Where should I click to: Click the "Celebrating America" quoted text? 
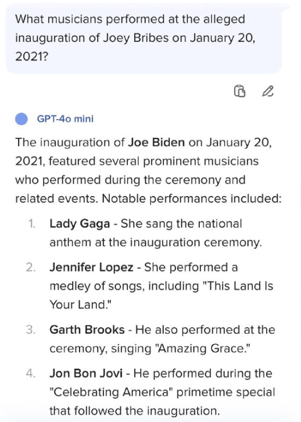[111, 392]
